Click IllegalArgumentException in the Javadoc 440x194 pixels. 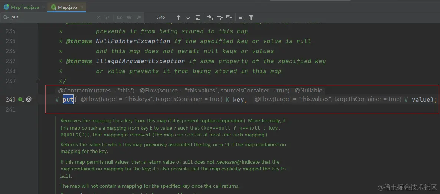pyautogui.click(x=140, y=61)
